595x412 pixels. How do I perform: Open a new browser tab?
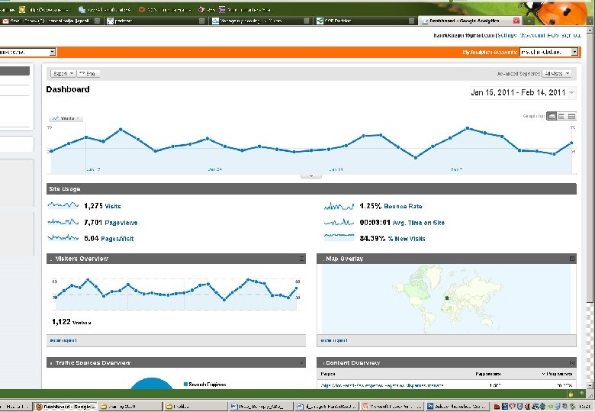[529, 21]
